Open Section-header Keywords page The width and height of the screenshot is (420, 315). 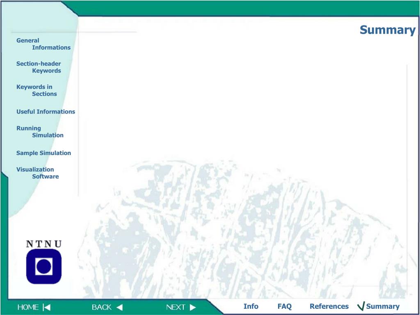(39, 67)
